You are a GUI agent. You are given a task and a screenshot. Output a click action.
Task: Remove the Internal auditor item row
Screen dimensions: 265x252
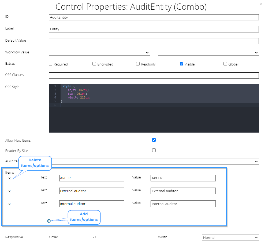[x=9, y=204]
